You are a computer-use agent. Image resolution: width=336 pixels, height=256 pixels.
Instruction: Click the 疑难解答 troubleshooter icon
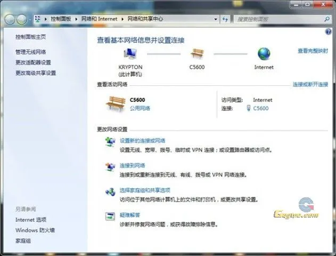tap(110, 217)
